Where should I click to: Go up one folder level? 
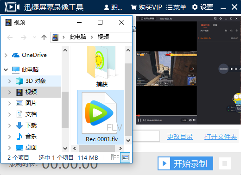(x=44, y=37)
